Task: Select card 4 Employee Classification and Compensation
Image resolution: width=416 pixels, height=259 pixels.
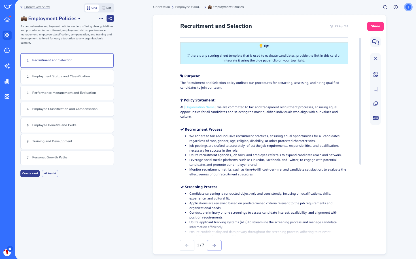Action: pos(67,109)
